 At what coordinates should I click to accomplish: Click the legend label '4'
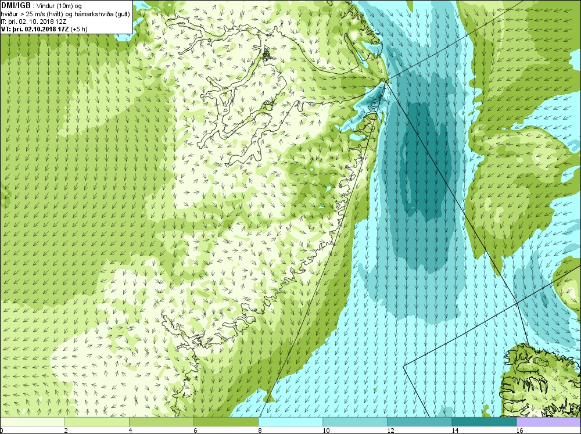130,431
